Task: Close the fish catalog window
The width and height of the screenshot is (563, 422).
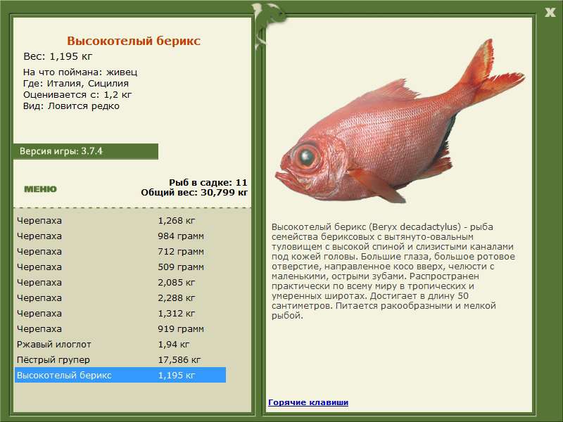Action: (550, 11)
